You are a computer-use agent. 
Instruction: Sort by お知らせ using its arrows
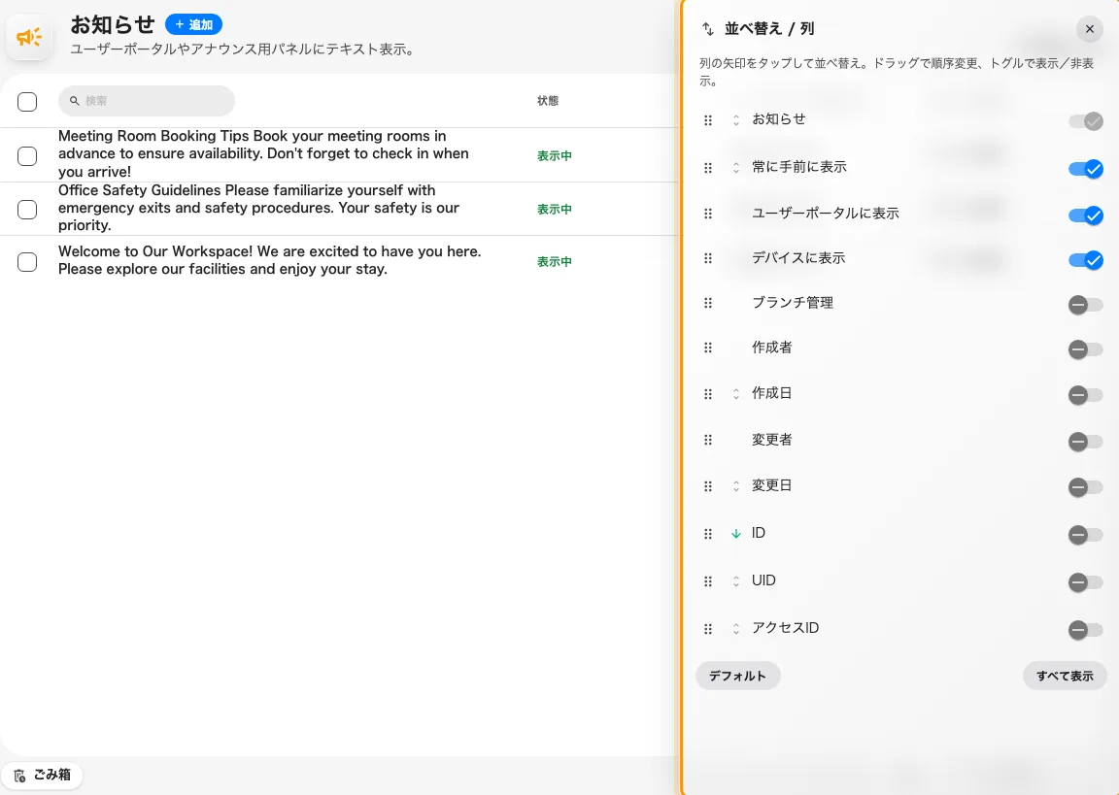(735, 119)
